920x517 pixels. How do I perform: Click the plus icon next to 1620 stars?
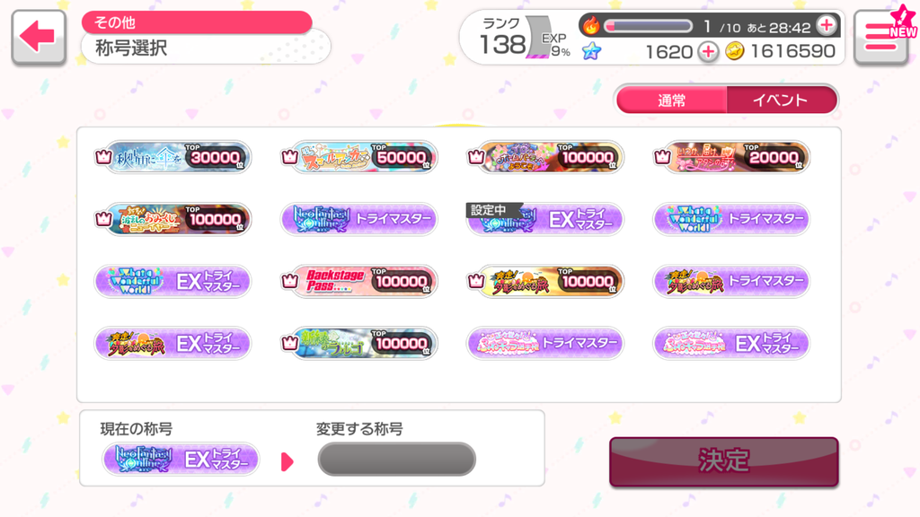click(708, 51)
